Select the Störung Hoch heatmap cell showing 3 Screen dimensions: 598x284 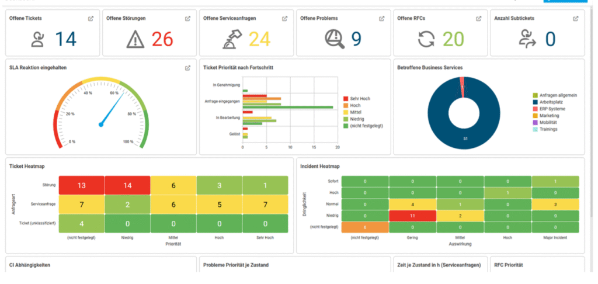click(220, 185)
